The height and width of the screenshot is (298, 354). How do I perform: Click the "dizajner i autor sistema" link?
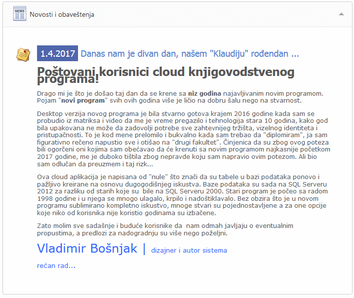(x=189, y=250)
